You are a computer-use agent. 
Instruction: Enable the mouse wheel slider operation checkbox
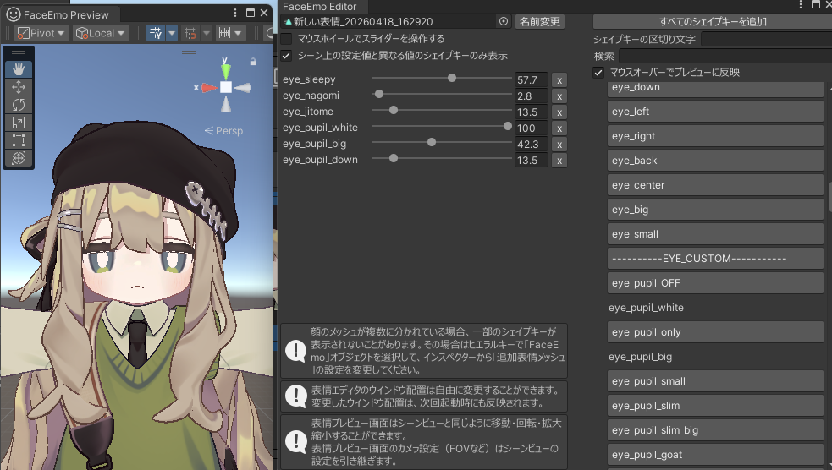(287, 38)
